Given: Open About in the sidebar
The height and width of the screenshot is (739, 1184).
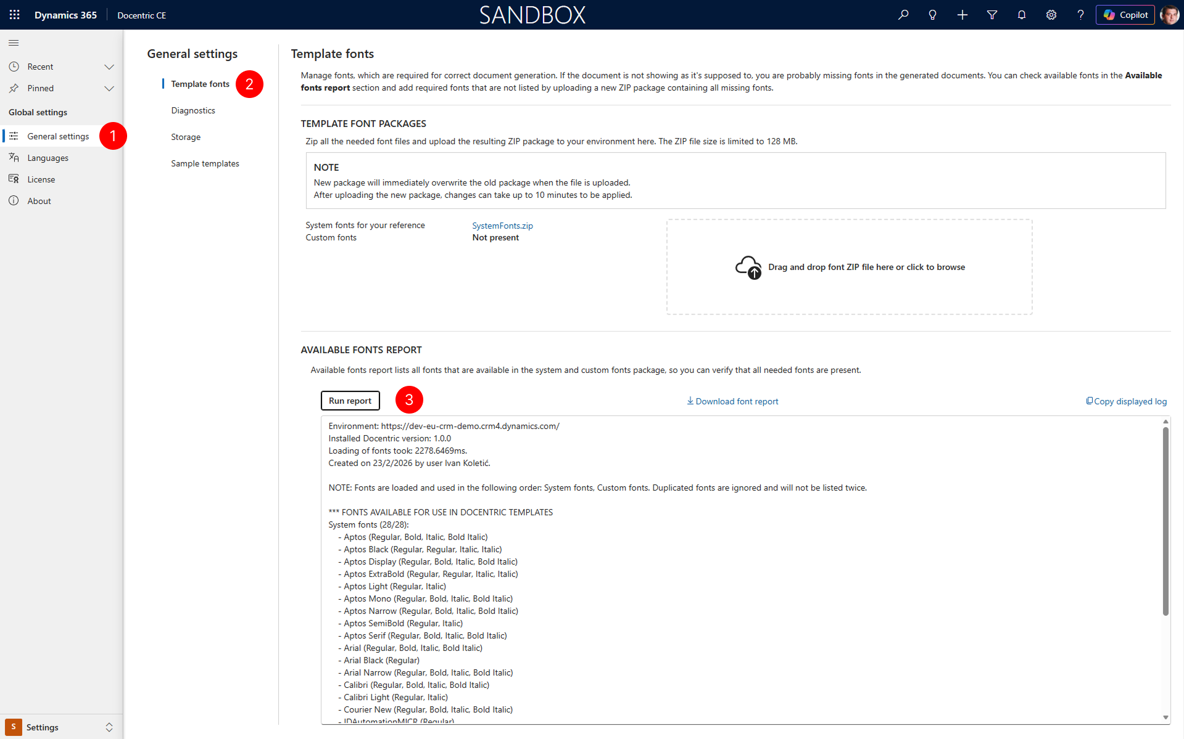Looking at the screenshot, I should (x=62, y=201).
